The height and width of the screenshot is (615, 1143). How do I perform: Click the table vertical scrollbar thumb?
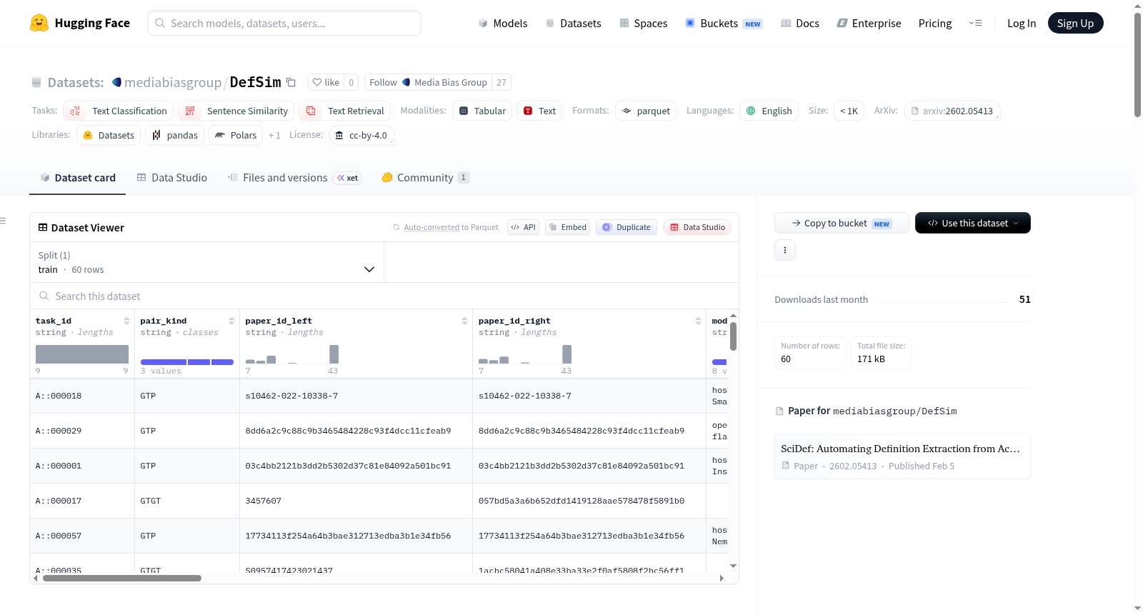pyautogui.click(x=733, y=336)
